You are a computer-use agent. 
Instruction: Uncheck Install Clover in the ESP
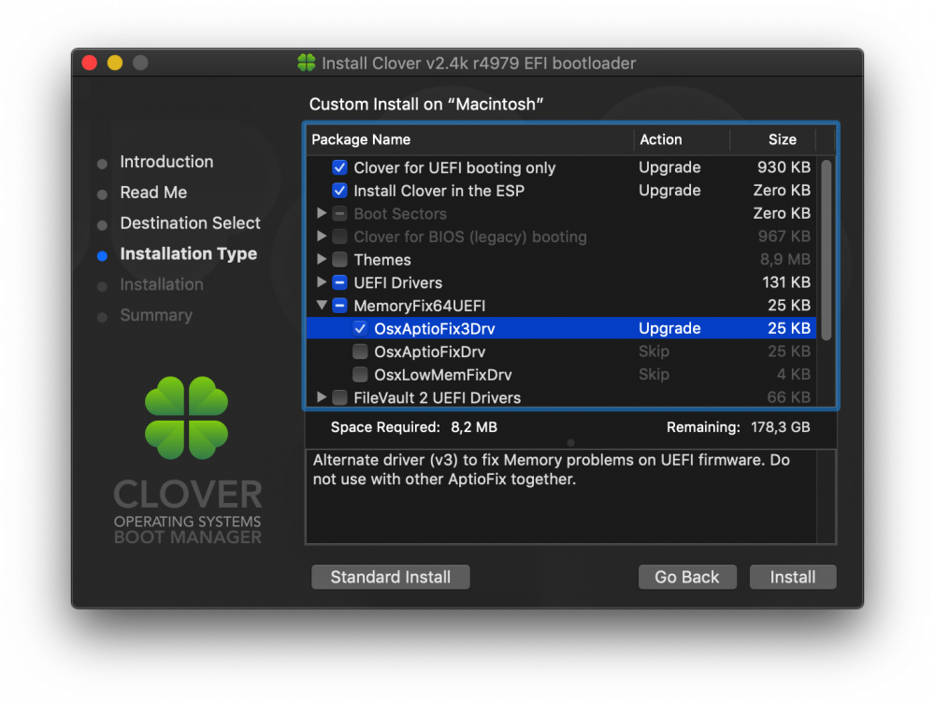(x=339, y=191)
